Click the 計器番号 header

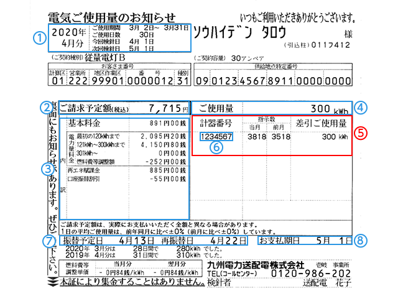click(x=216, y=124)
